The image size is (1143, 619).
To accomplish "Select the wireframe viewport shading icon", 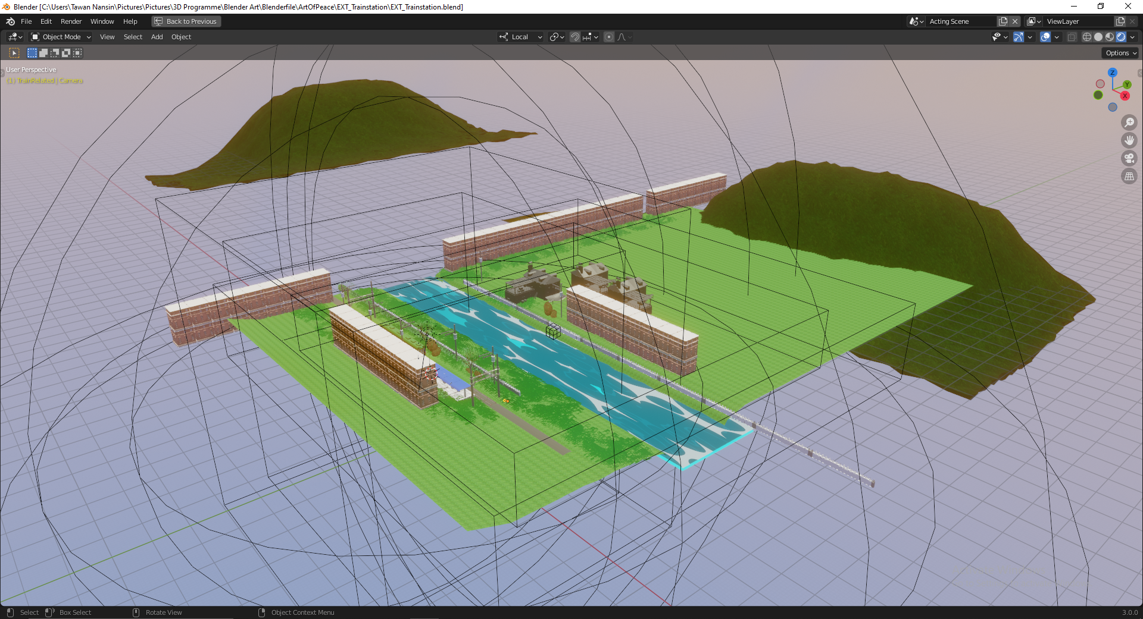I will [1087, 37].
